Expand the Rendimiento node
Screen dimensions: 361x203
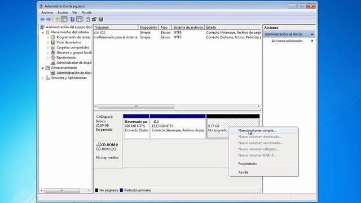tap(48, 58)
